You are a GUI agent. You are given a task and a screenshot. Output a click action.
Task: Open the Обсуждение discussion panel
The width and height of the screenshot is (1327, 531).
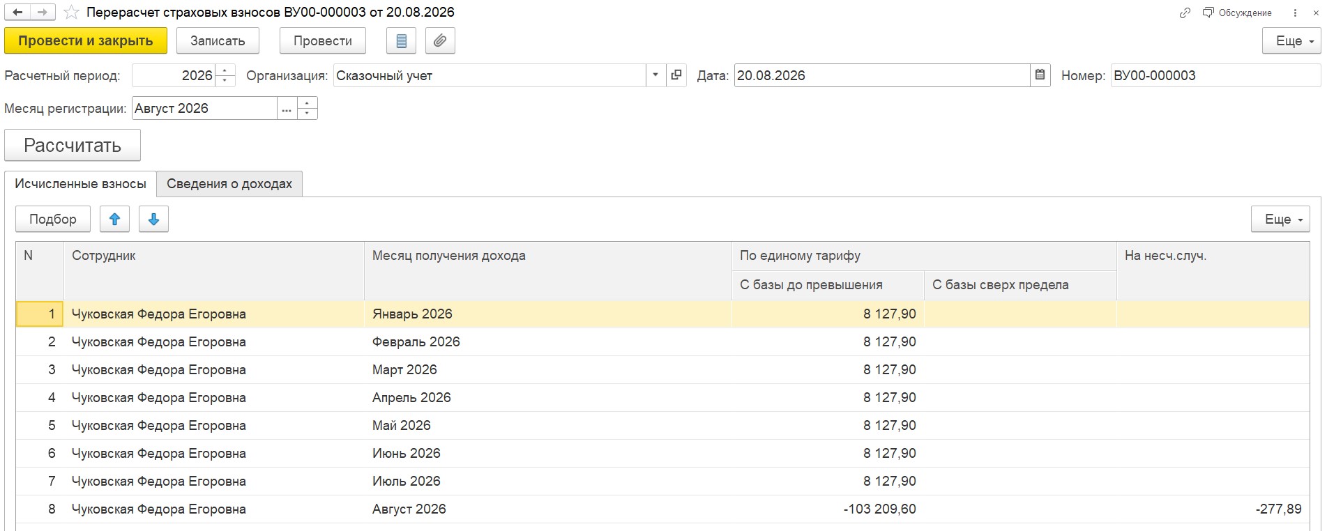click(x=1237, y=13)
